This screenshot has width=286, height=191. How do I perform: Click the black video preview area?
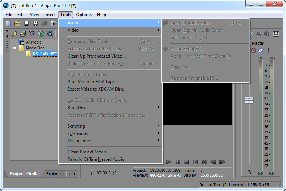point(197,104)
